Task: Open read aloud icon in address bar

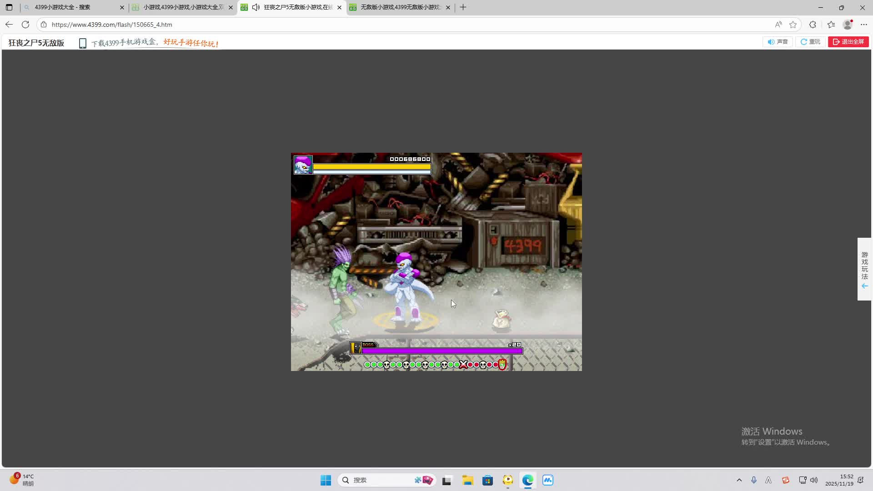Action: coord(778,25)
